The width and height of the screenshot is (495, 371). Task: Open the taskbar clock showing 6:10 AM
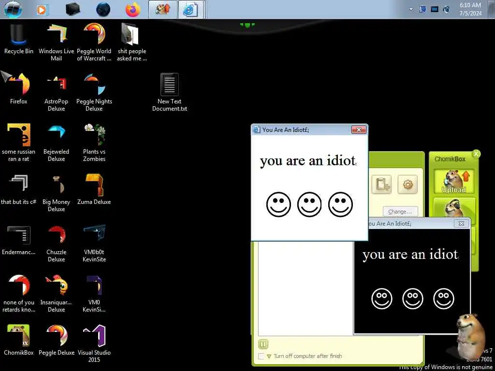point(470,10)
